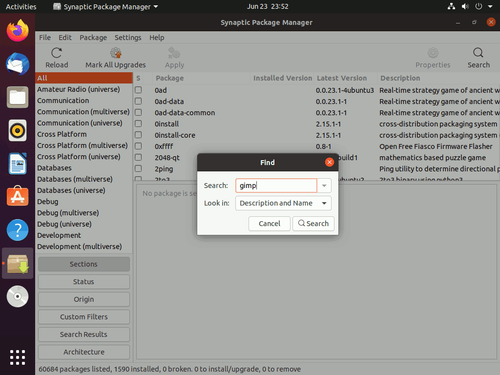Click the Reload toolbar icon
The image size is (500, 375).
pyautogui.click(x=57, y=53)
